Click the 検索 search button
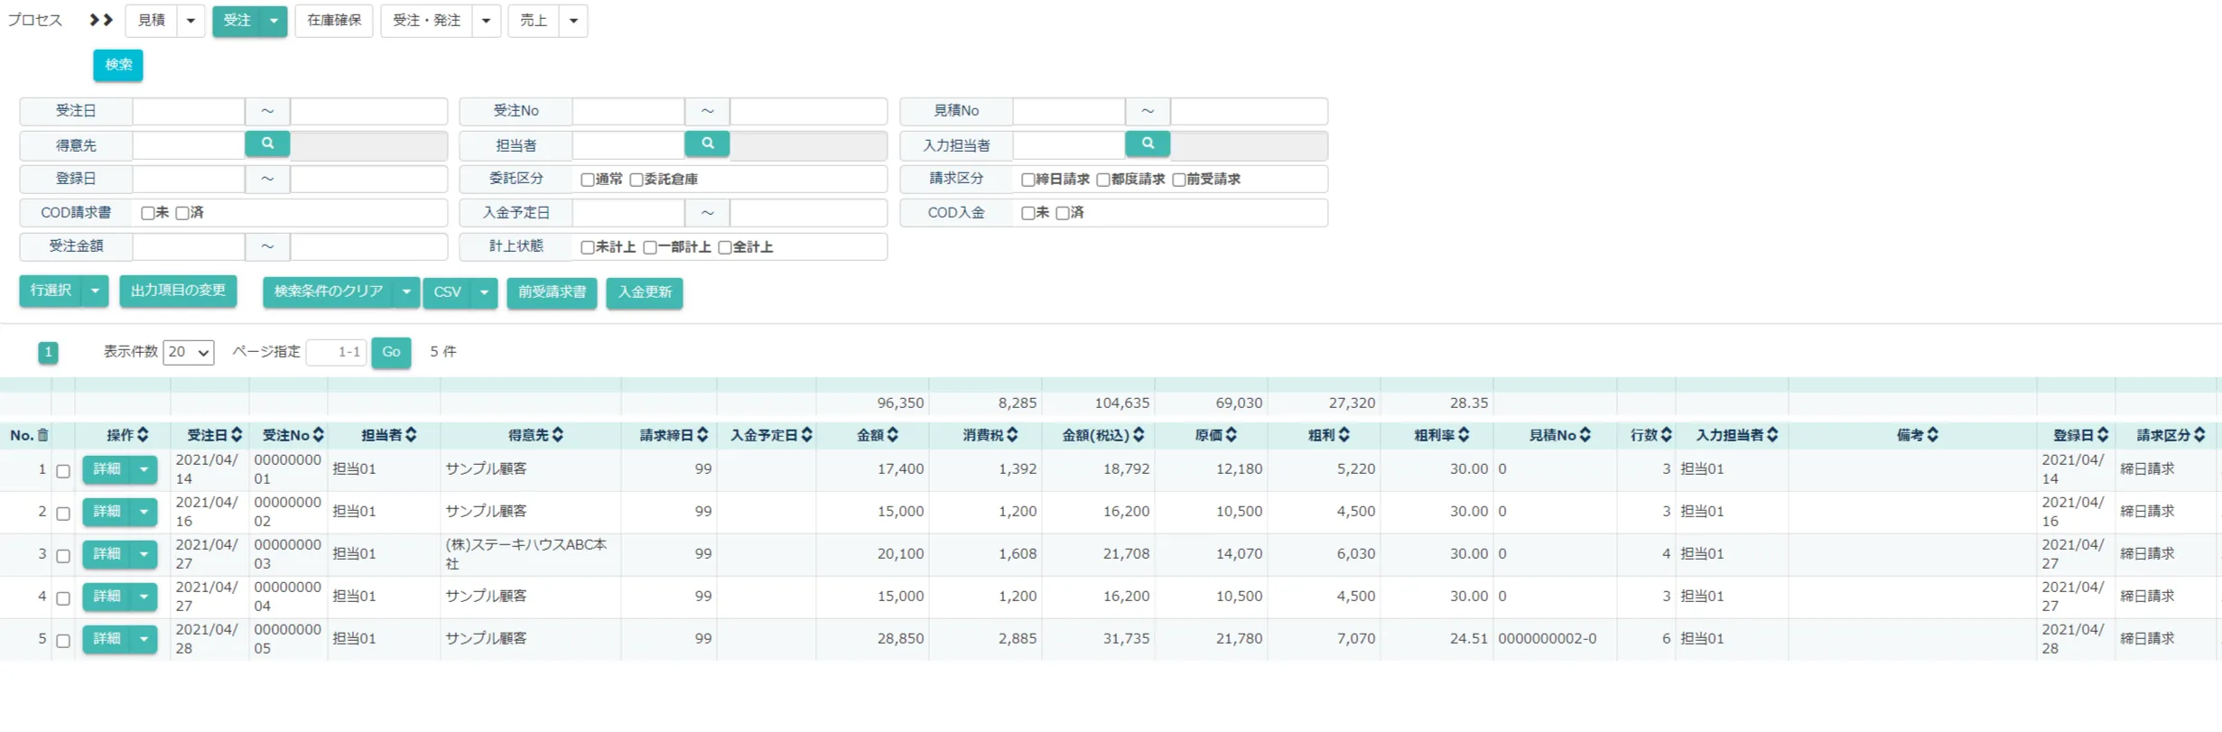This screenshot has height=732, width=2222. (118, 65)
